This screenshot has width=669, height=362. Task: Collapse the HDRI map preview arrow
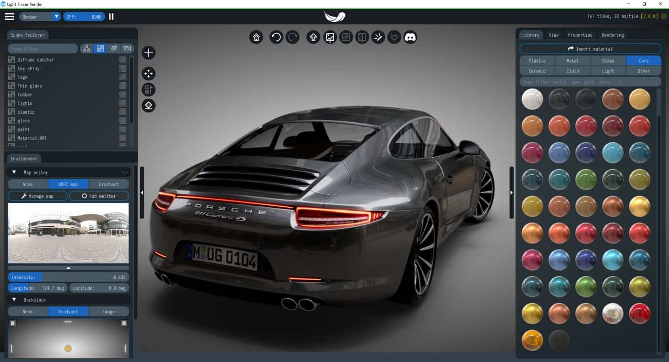coord(68,268)
